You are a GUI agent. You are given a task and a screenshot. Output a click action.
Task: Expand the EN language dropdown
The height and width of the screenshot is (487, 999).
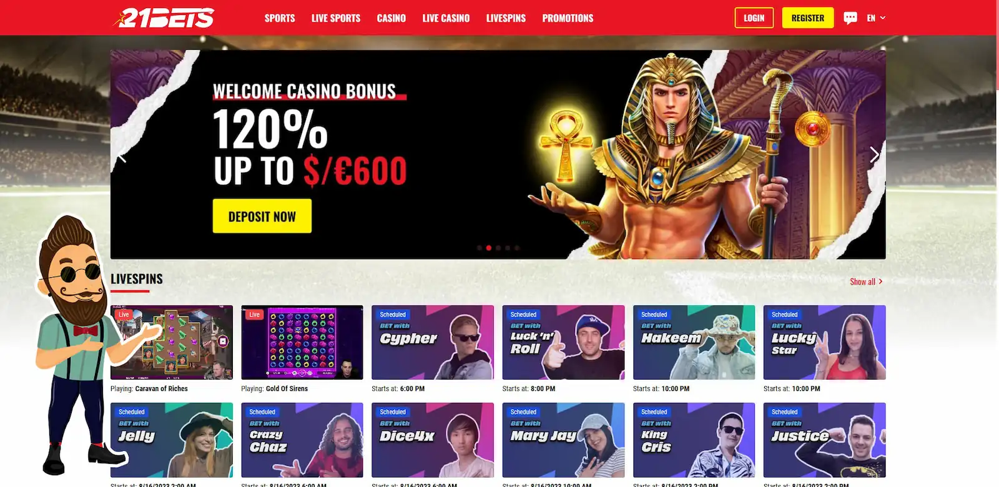coord(876,18)
